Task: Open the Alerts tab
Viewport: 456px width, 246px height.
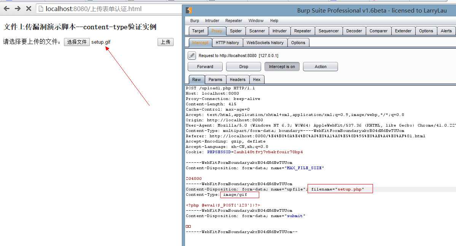Action: [x=446, y=31]
